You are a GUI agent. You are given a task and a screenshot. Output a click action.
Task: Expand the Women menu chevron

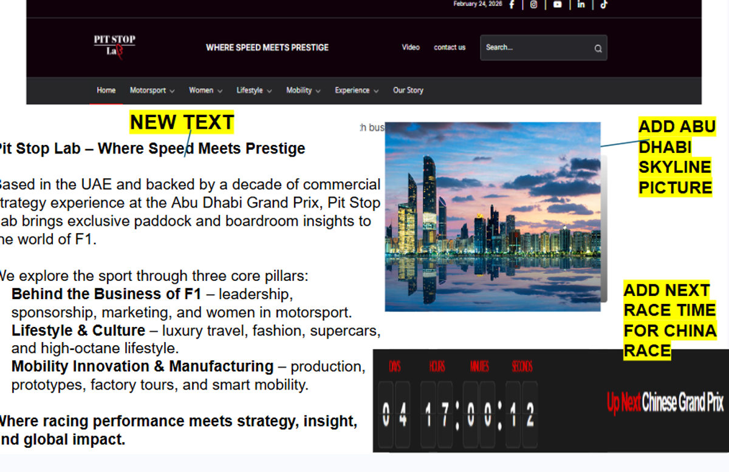pyautogui.click(x=219, y=91)
